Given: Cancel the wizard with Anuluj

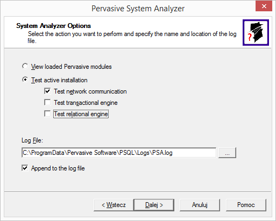Looking at the screenshot, I should tap(200, 205).
